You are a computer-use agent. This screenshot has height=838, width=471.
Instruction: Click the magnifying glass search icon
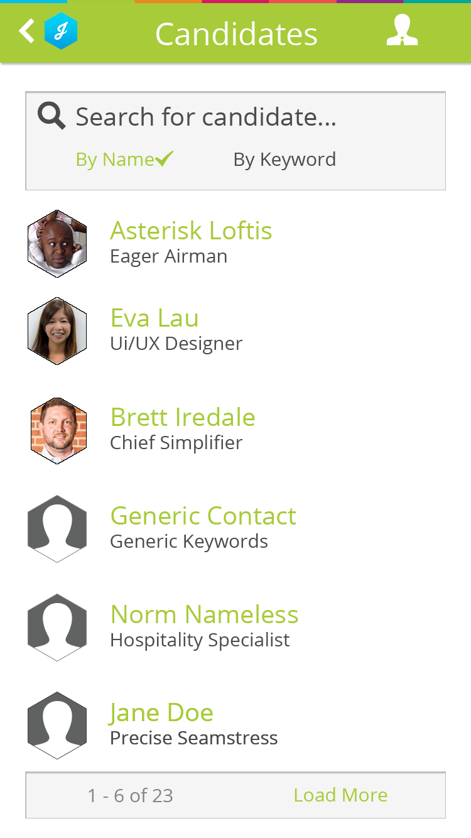point(51,116)
